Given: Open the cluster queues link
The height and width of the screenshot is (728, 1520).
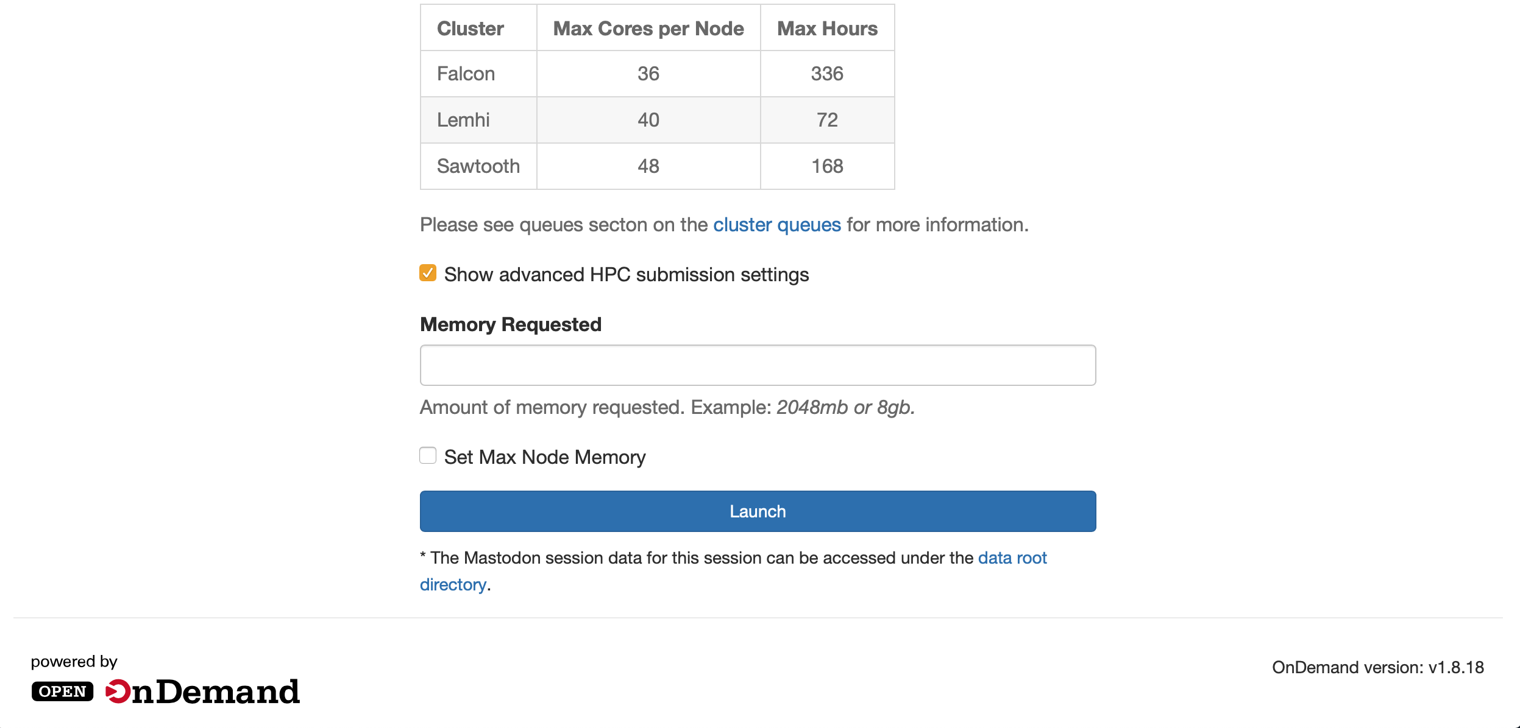Looking at the screenshot, I should [776, 225].
